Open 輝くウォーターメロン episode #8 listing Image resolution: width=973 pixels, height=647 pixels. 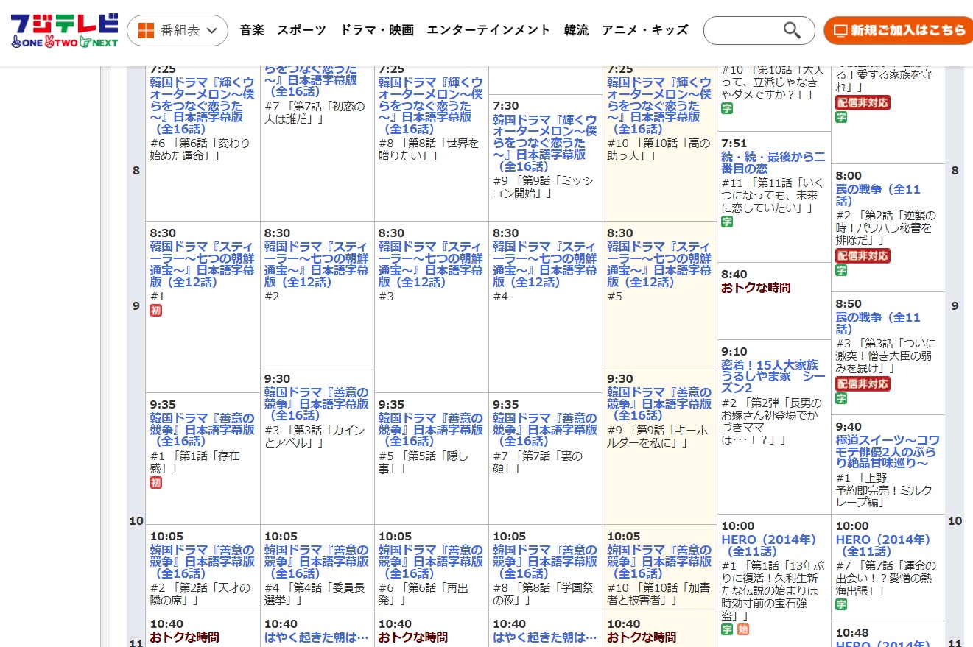click(431, 105)
